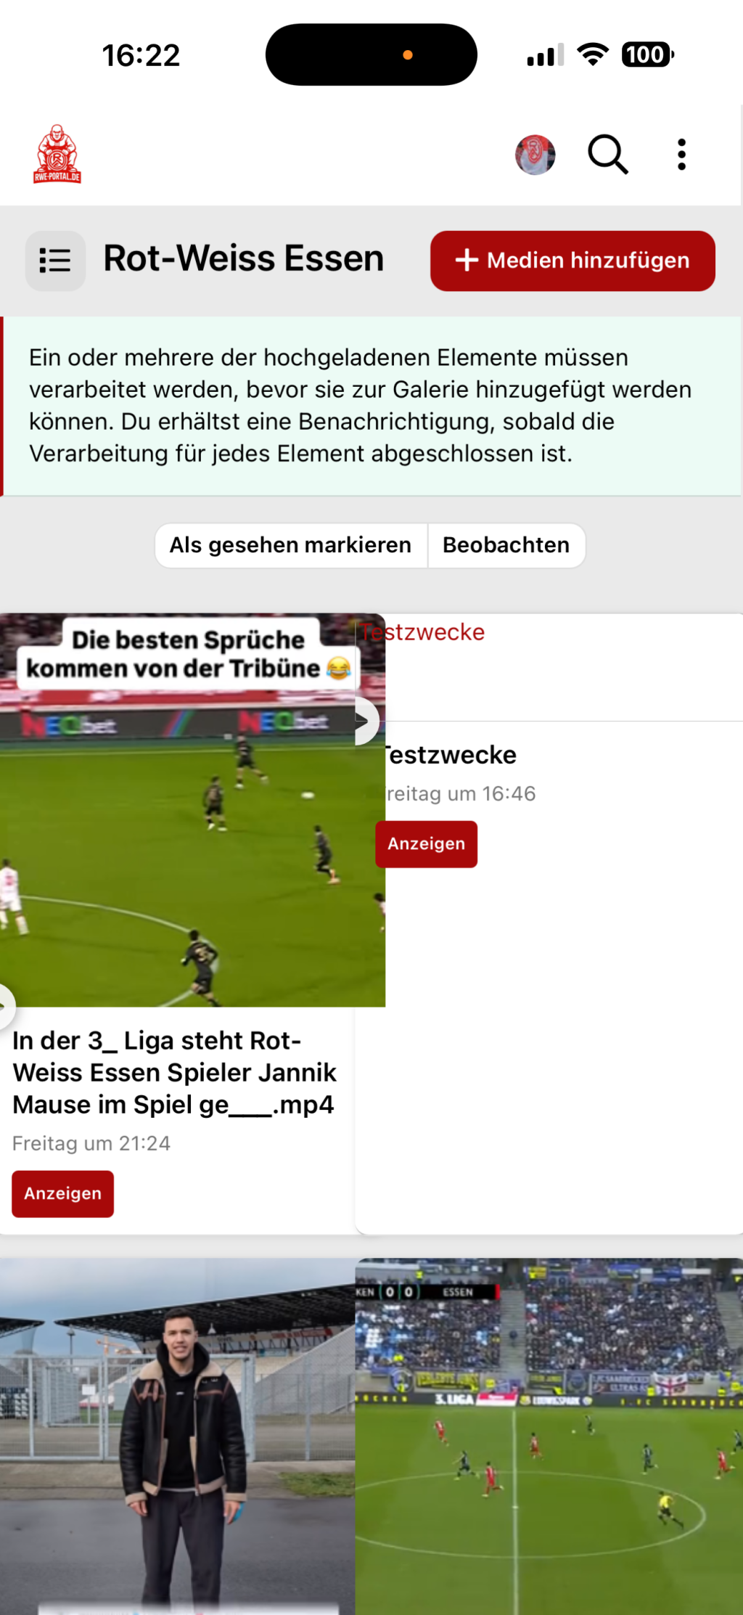743x1615 pixels.
Task: Click the arrow at thumbnail's lower-left edge
Action: tap(6, 1006)
